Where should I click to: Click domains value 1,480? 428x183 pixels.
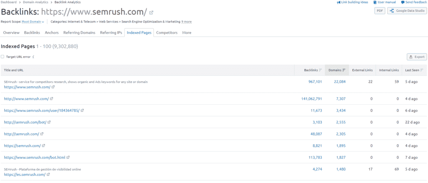tap(341, 169)
